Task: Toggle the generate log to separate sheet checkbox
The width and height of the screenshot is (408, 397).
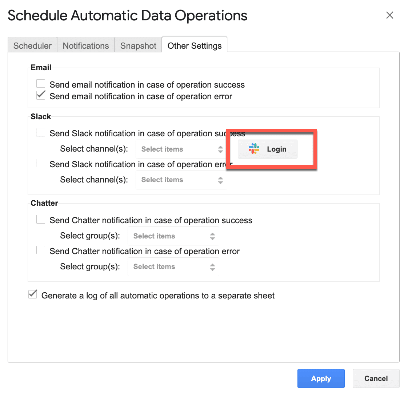Action: tap(33, 294)
